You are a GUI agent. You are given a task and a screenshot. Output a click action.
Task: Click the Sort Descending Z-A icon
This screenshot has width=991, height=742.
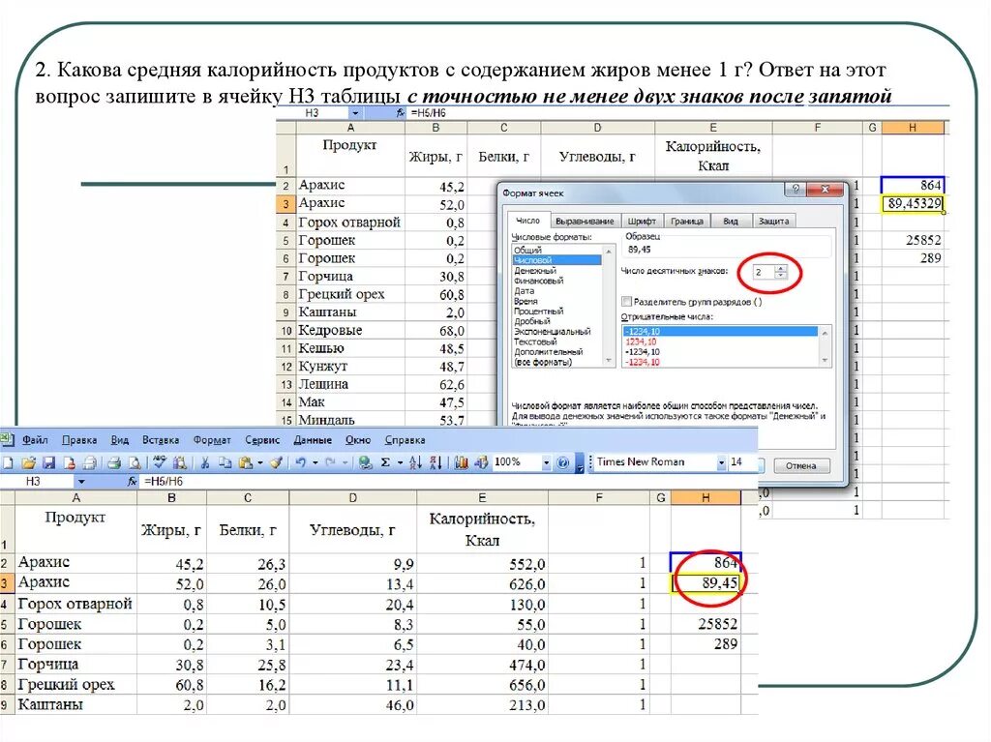pos(435,462)
